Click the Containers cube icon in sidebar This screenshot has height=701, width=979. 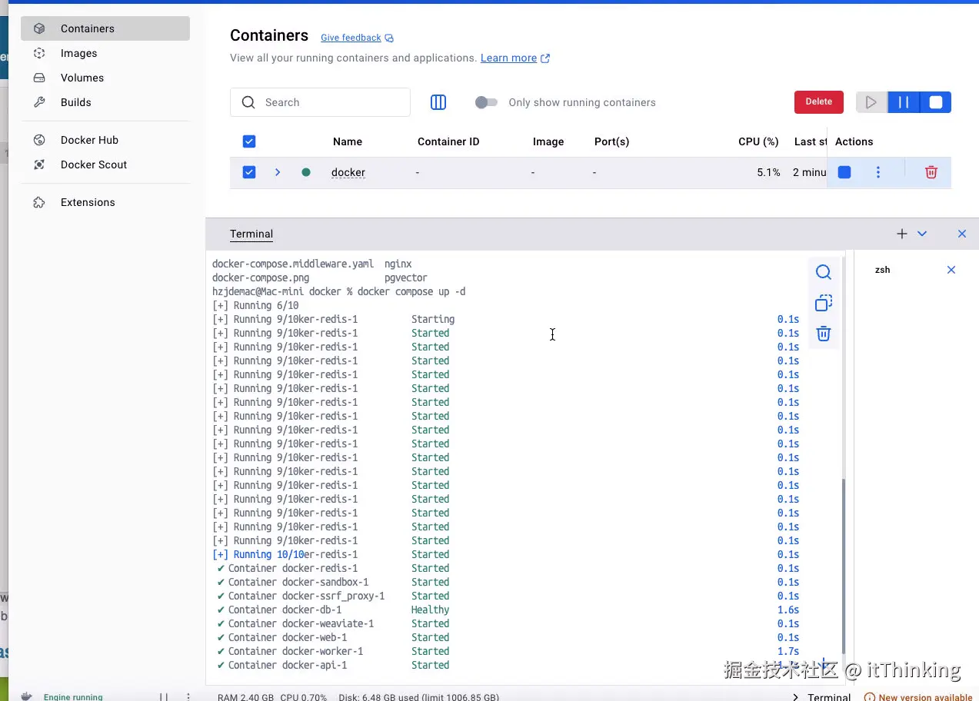[39, 28]
